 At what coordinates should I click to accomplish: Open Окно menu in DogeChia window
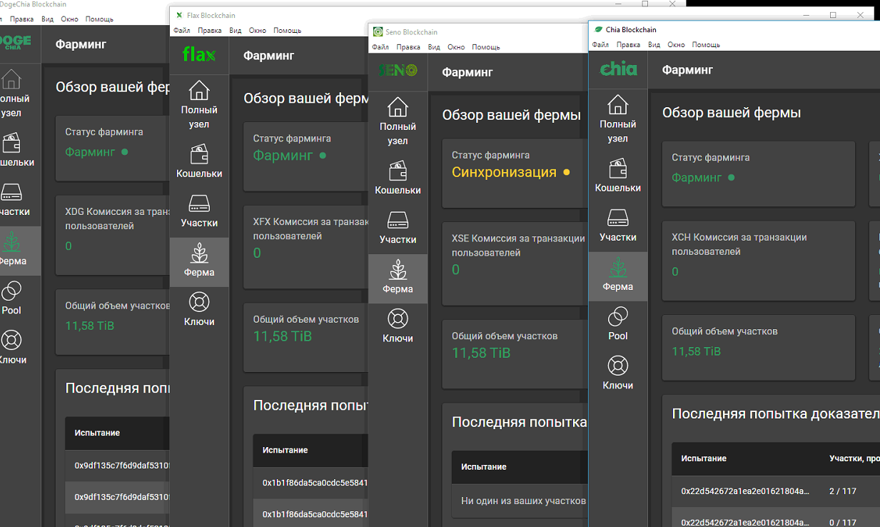pos(69,19)
